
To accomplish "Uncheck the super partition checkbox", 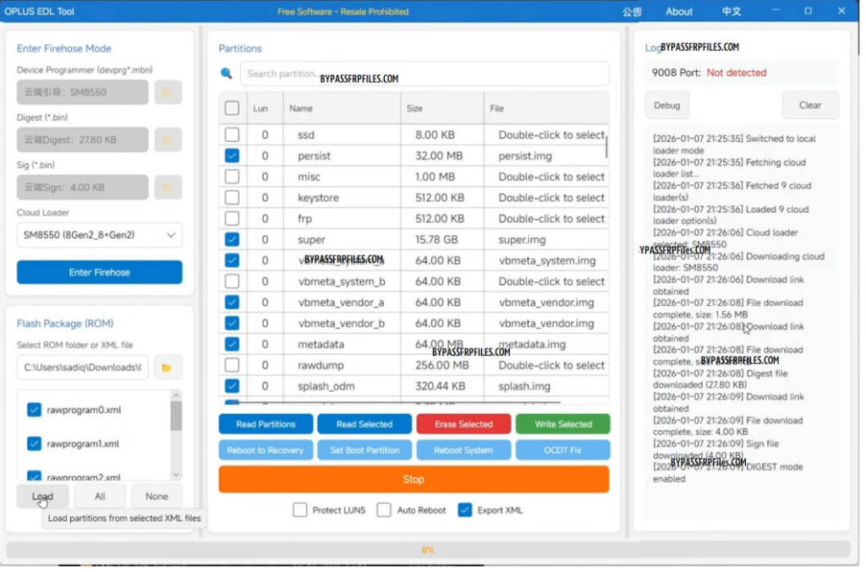I will click(x=232, y=239).
